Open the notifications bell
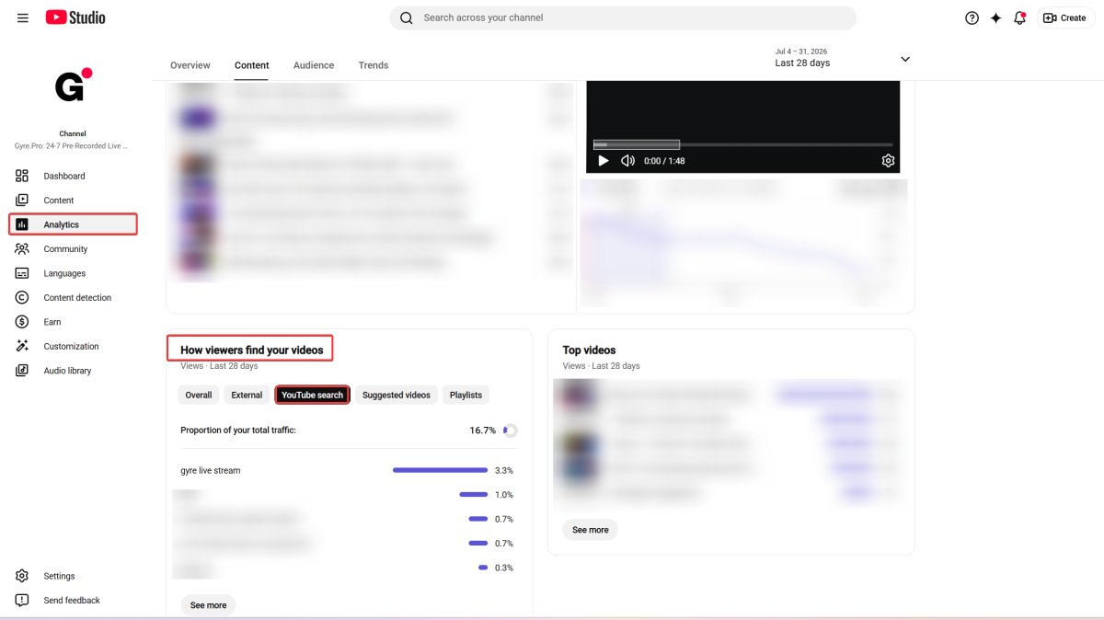Image resolution: width=1104 pixels, height=620 pixels. click(x=1019, y=17)
